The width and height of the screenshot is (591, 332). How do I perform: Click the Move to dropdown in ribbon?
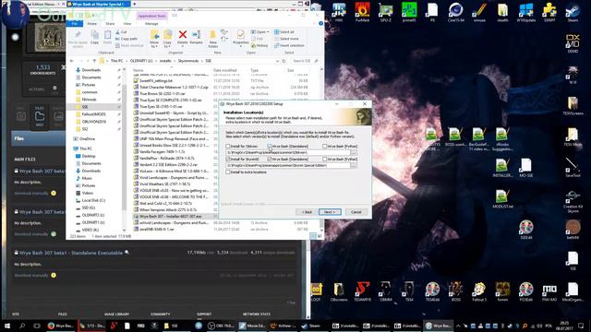pos(154,39)
